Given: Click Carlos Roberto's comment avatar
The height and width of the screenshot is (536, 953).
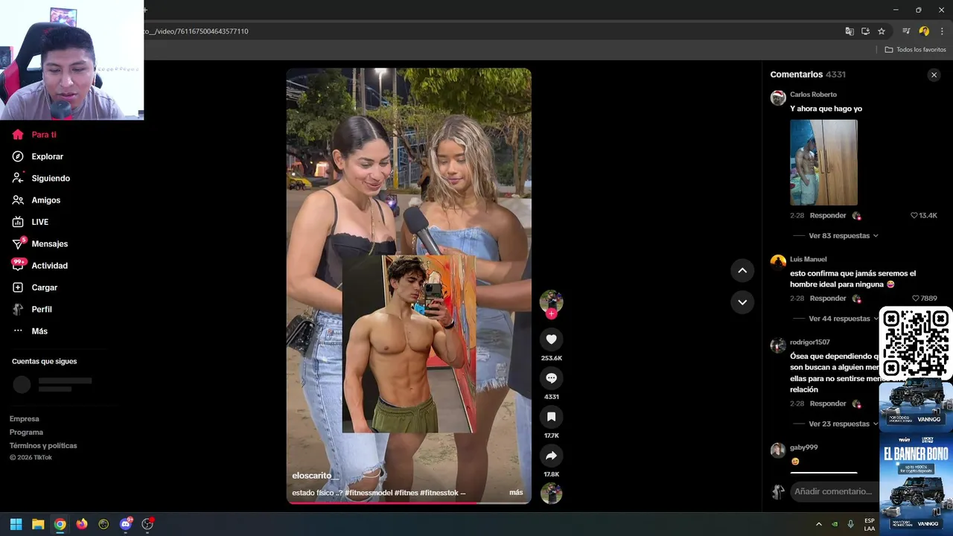Looking at the screenshot, I should (778, 98).
